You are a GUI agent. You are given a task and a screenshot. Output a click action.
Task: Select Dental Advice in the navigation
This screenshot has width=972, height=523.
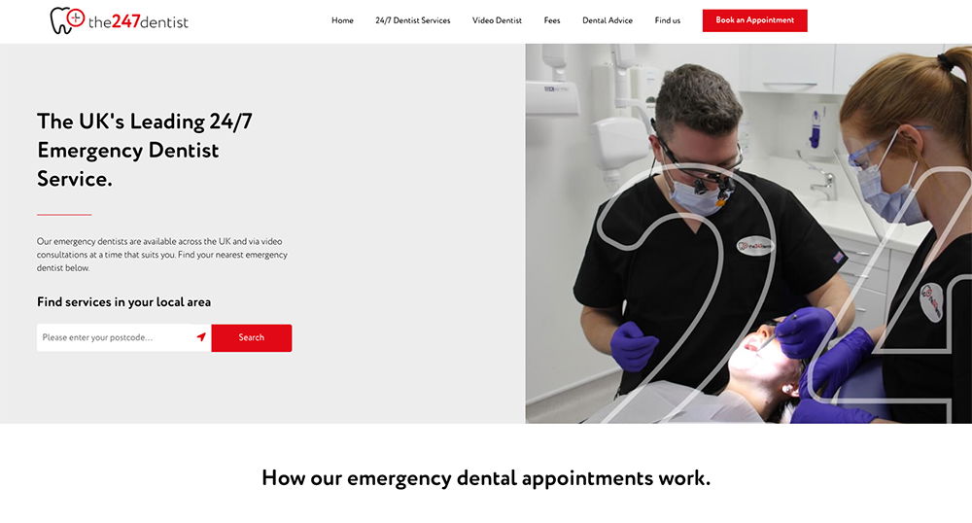click(x=607, y=20)
